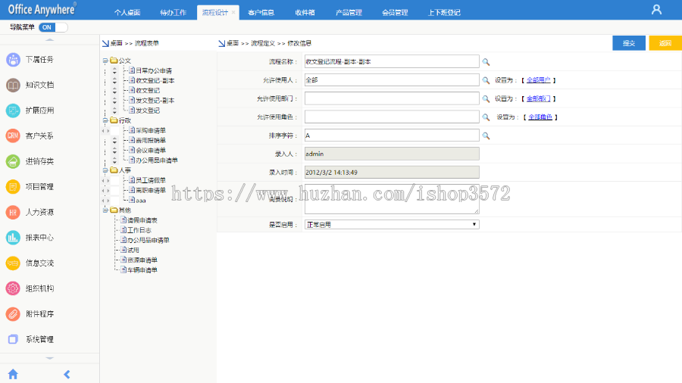Viewport: 682px width, 383px height.
Task: Open the 项目管理 sidebar icon
Action: tap(13, 187)
